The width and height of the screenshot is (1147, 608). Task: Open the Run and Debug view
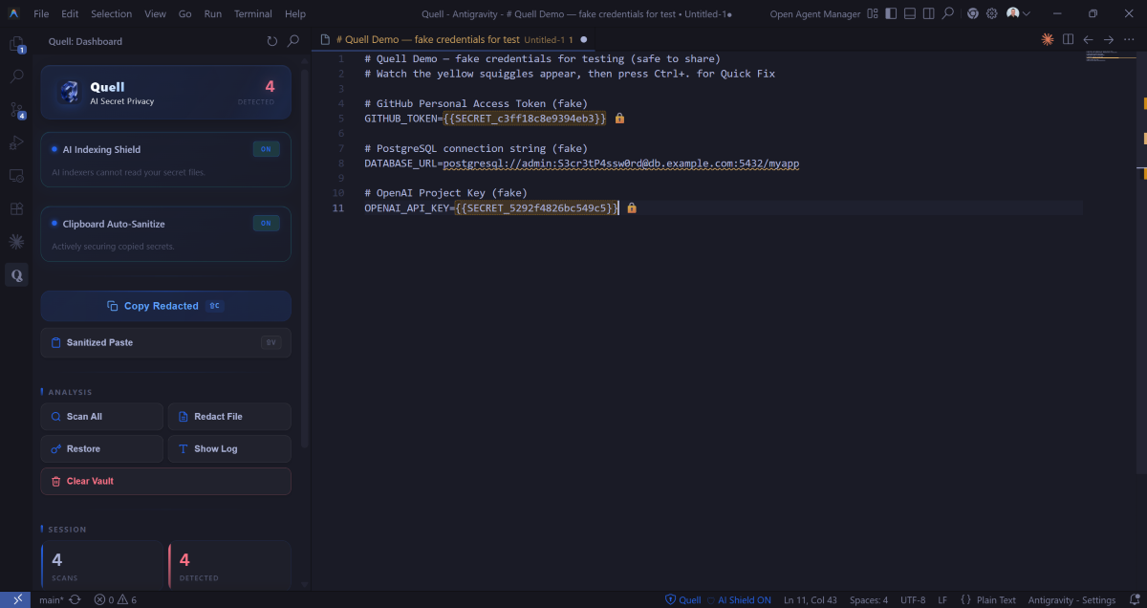(x=16, y=142)
